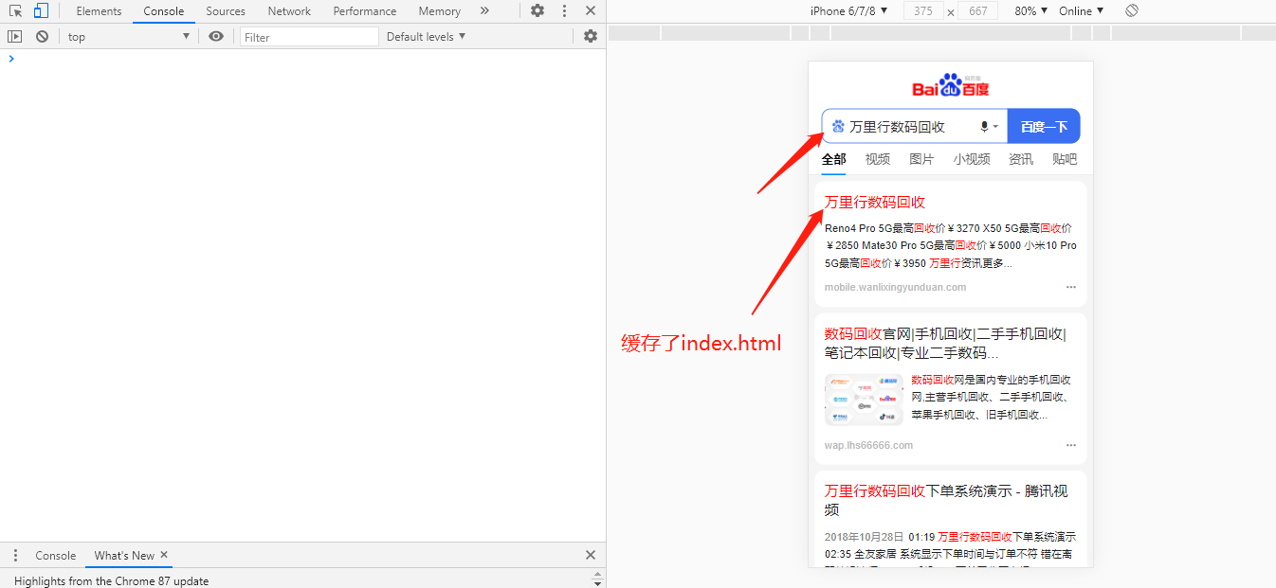
Task: Open the Performance tab
Action: tap(365, 11)
